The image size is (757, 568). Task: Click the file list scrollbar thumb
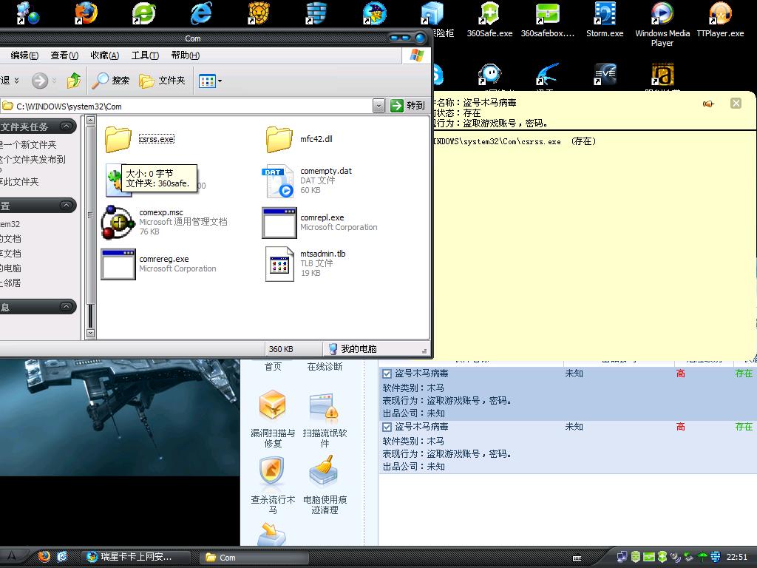click(x=90, y=215)
